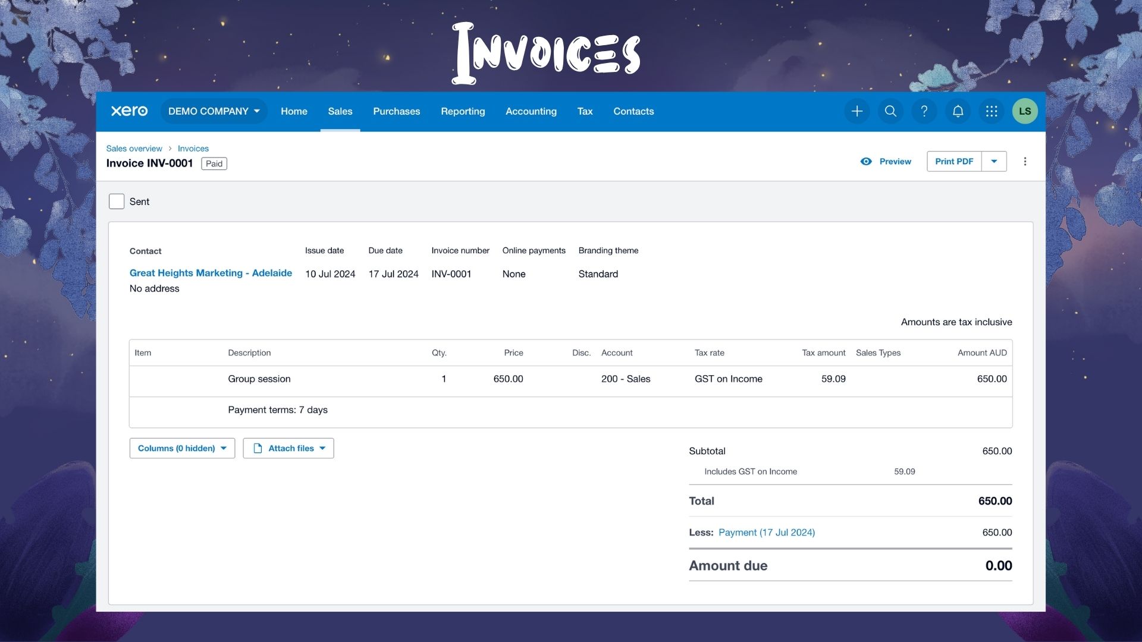
Task: Tick the Sent checkbox
Action: (117, 202)
